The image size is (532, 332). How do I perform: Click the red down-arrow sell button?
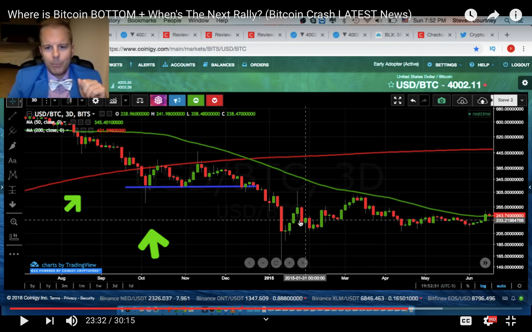click(214, 100)
